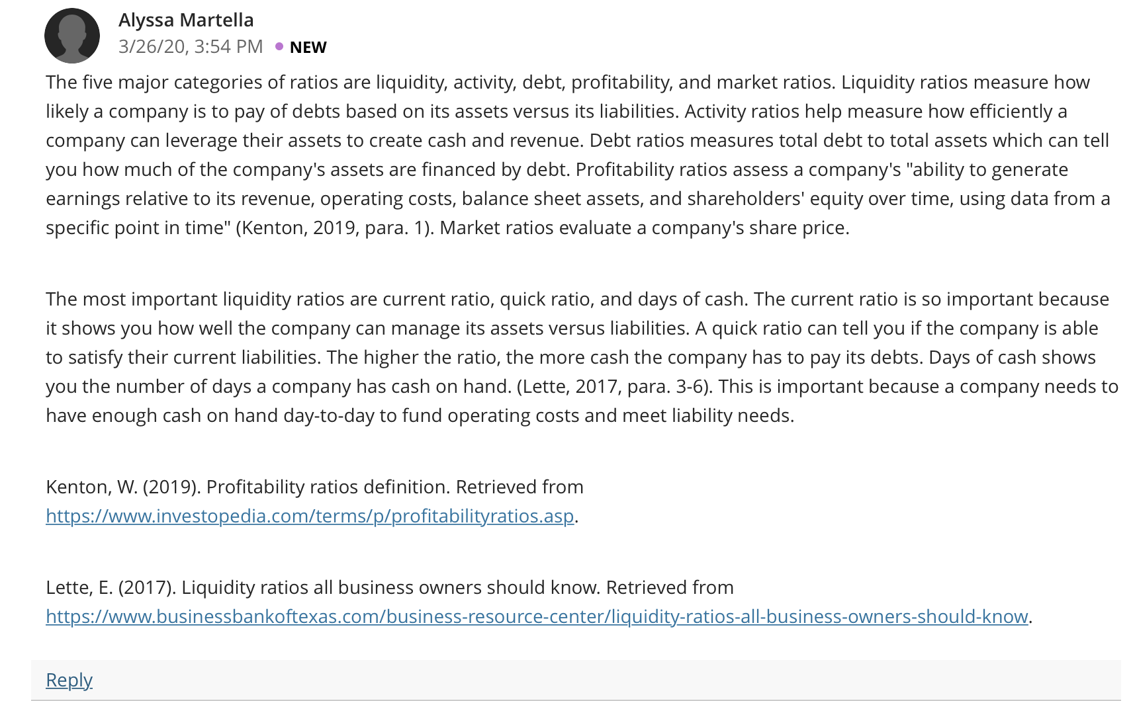
Task: Click the NEW badge label
Action: point(308,47)
